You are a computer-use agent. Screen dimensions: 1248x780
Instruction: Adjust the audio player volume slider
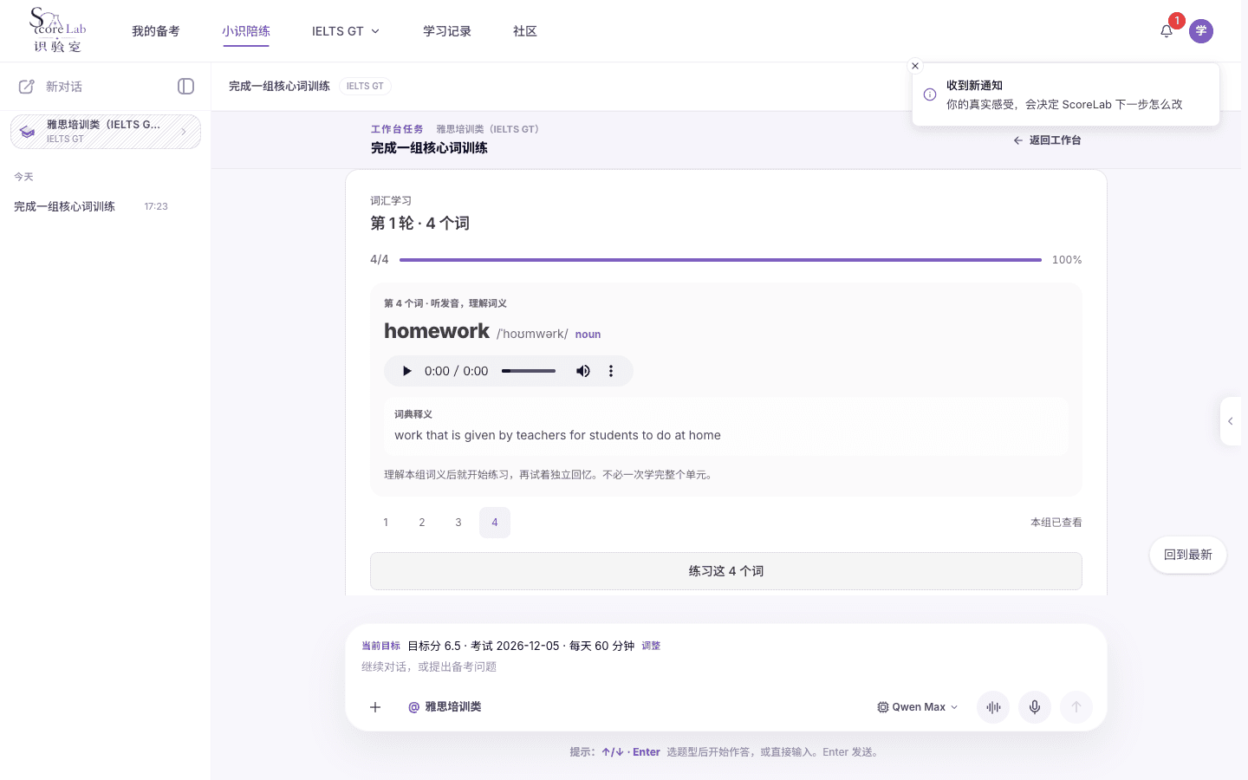pos(529,371)
